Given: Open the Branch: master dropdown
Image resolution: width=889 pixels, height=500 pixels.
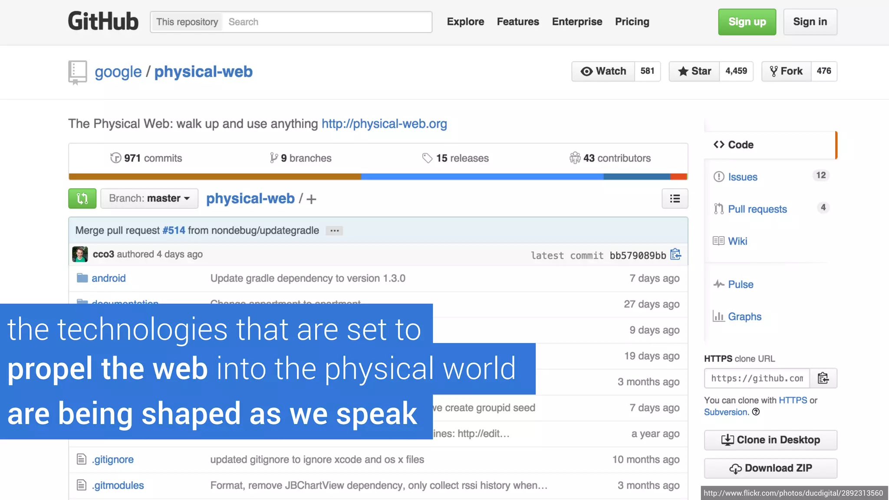Looking at the screenshot, I should pyautogui.click(x=149, y=198).
